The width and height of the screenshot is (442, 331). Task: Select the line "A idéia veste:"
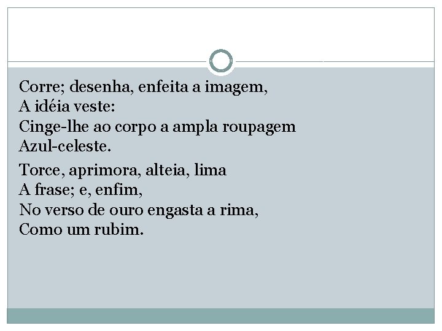click(x=66, y=107)
